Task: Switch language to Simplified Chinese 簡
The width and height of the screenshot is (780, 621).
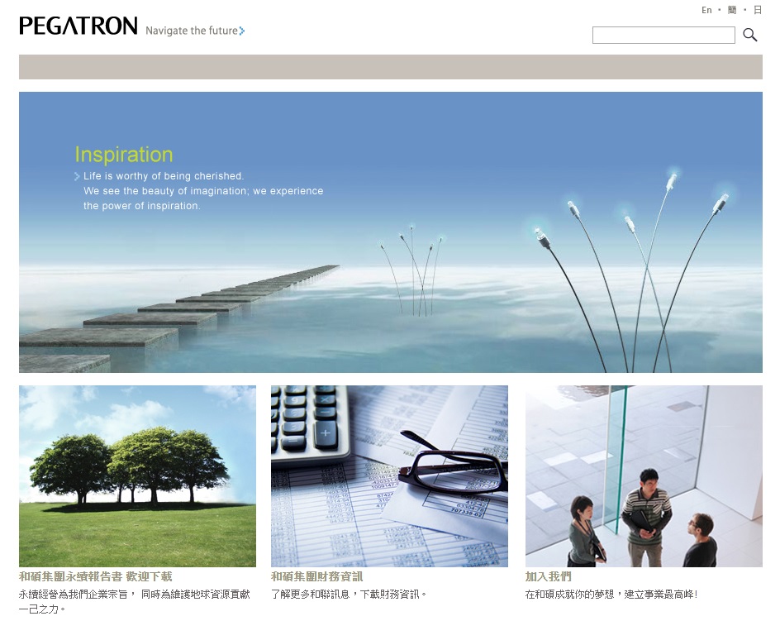Action: [732, 10]
